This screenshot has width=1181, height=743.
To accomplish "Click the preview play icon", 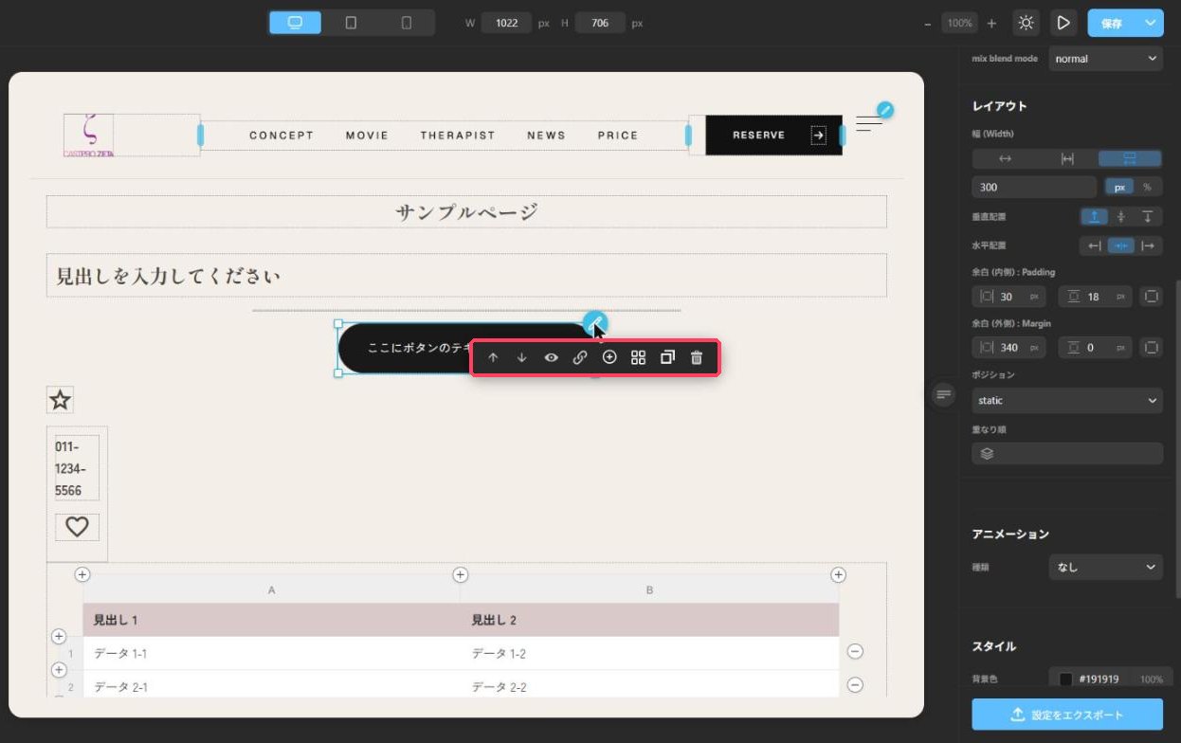I will (x=1063, y=23).
